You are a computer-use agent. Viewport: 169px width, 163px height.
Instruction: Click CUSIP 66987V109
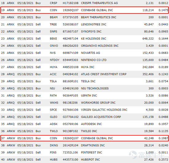tap(70, 53)
